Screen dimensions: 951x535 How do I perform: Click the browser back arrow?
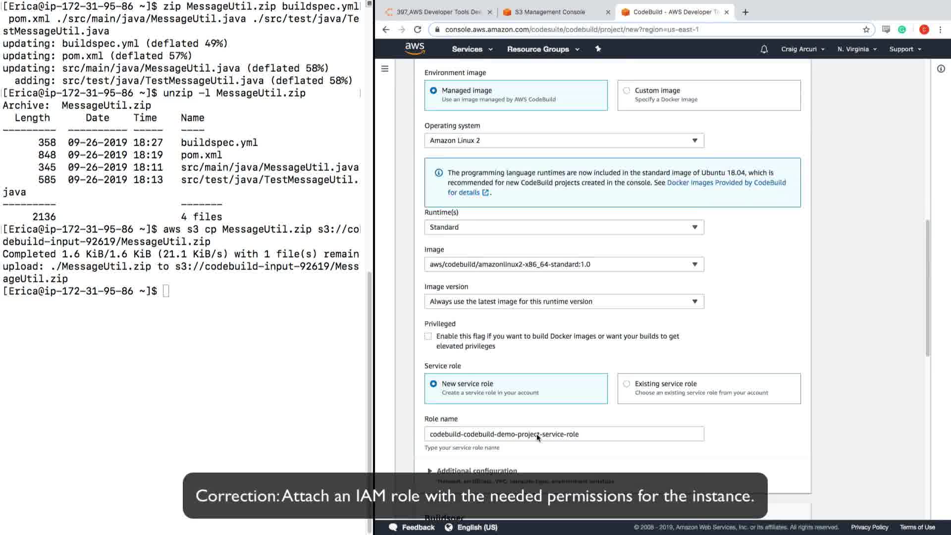386,30
